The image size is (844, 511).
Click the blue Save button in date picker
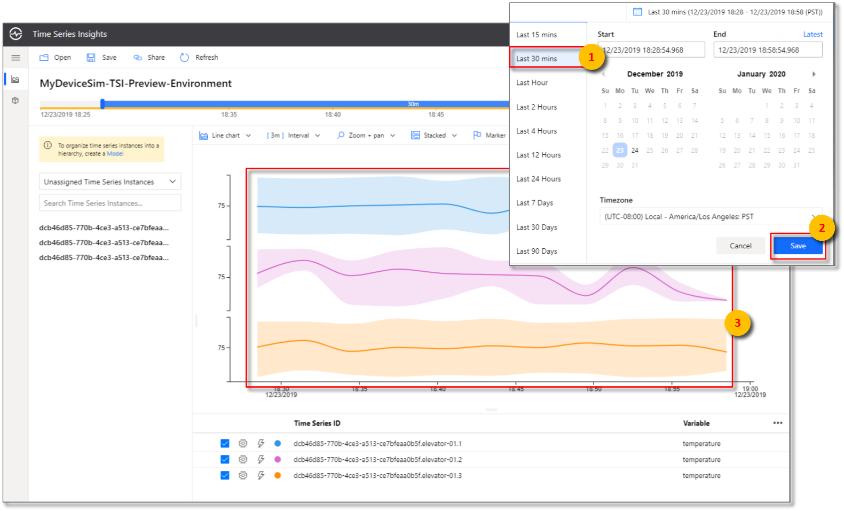pos(798,246)
